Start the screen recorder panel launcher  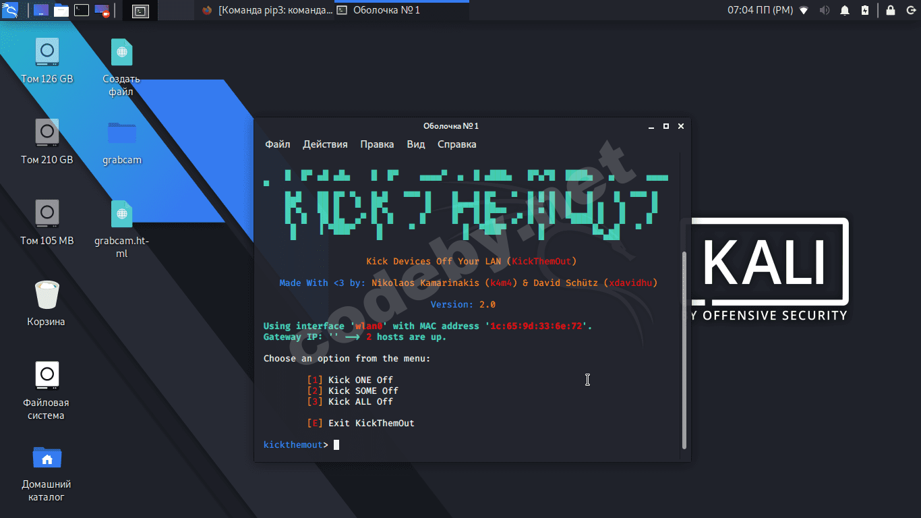click(x=102, y=10)
